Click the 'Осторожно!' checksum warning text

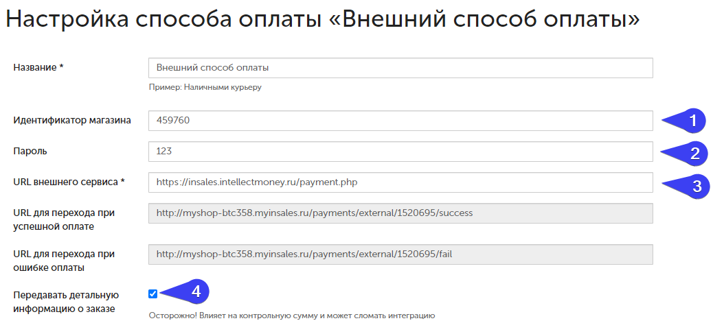coord(292,316)
